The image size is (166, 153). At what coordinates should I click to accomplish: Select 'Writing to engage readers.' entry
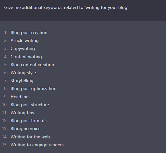[38, 145]
